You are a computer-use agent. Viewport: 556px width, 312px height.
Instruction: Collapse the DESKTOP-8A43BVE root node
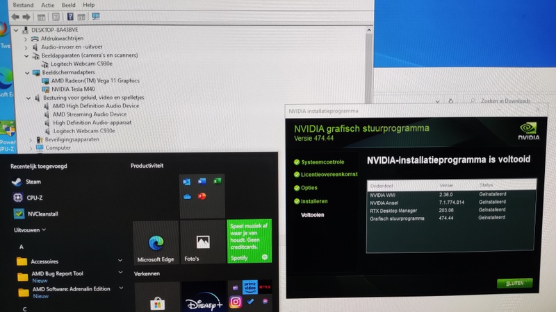(x=16, y=30)
